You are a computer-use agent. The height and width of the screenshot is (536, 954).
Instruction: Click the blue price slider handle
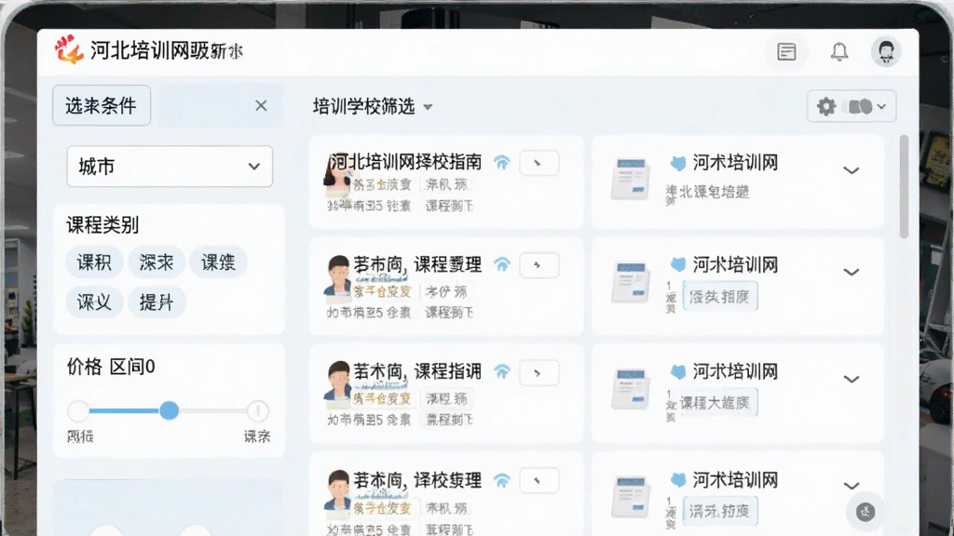170,410
